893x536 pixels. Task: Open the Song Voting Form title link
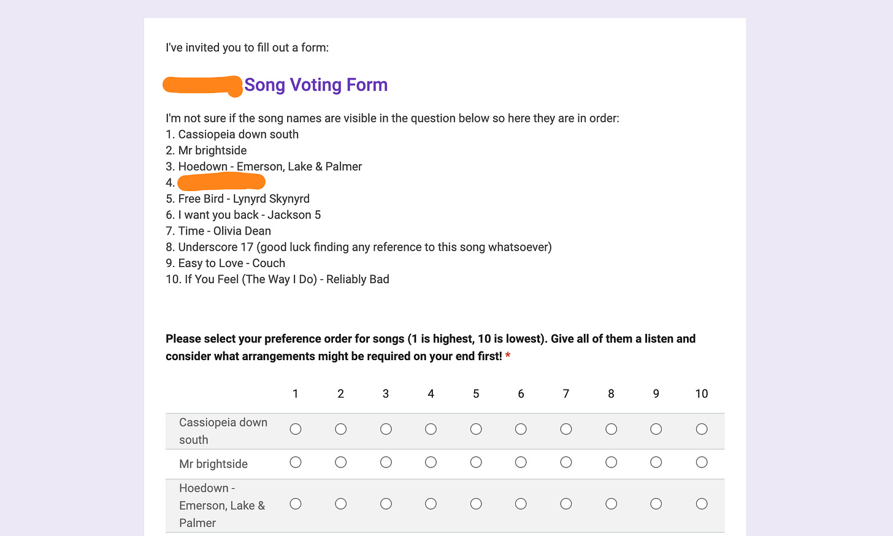tap(316, 85)
